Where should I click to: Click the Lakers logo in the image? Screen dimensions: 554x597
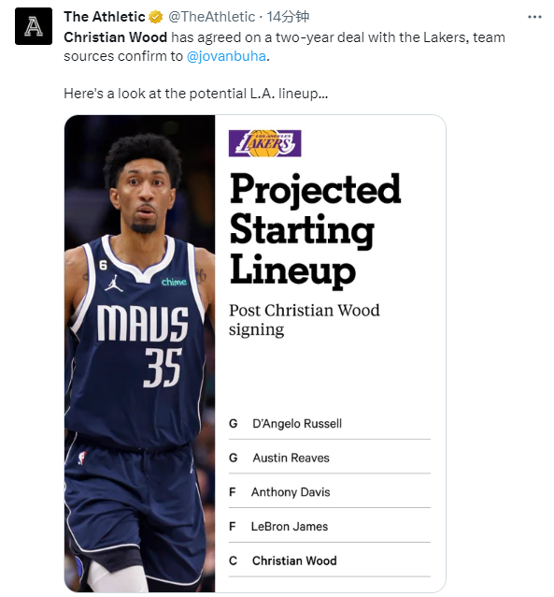(264, 143)
